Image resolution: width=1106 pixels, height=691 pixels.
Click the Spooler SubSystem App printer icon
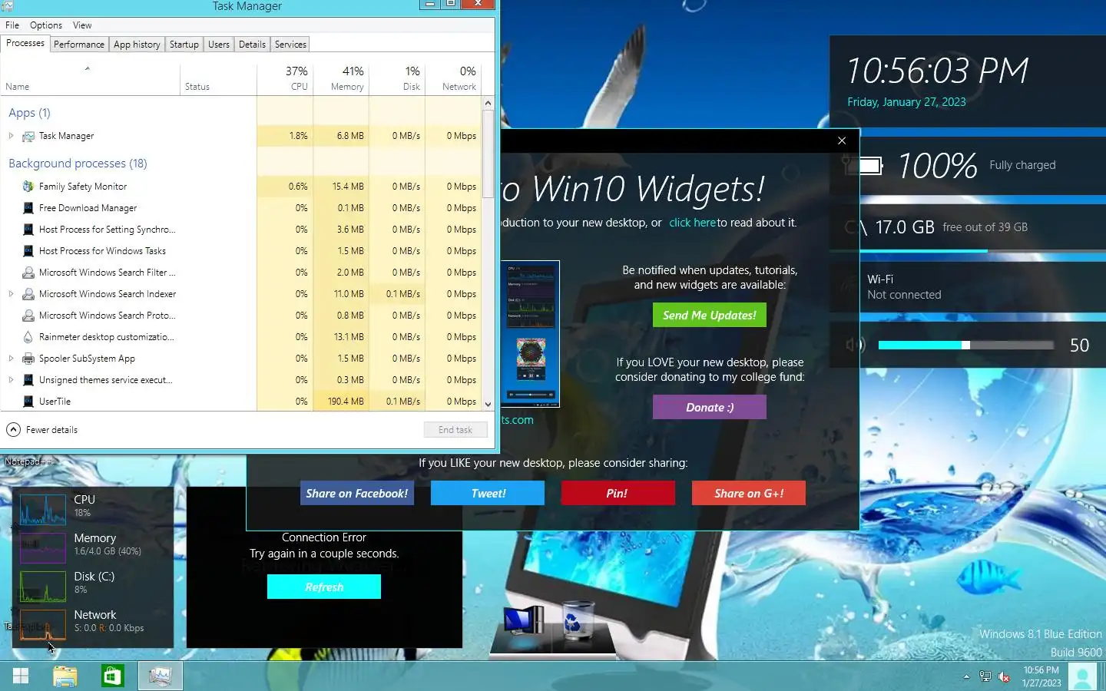[x=28, y=359]
